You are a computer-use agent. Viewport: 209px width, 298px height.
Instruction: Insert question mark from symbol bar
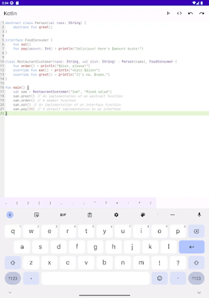pos(106,203)
